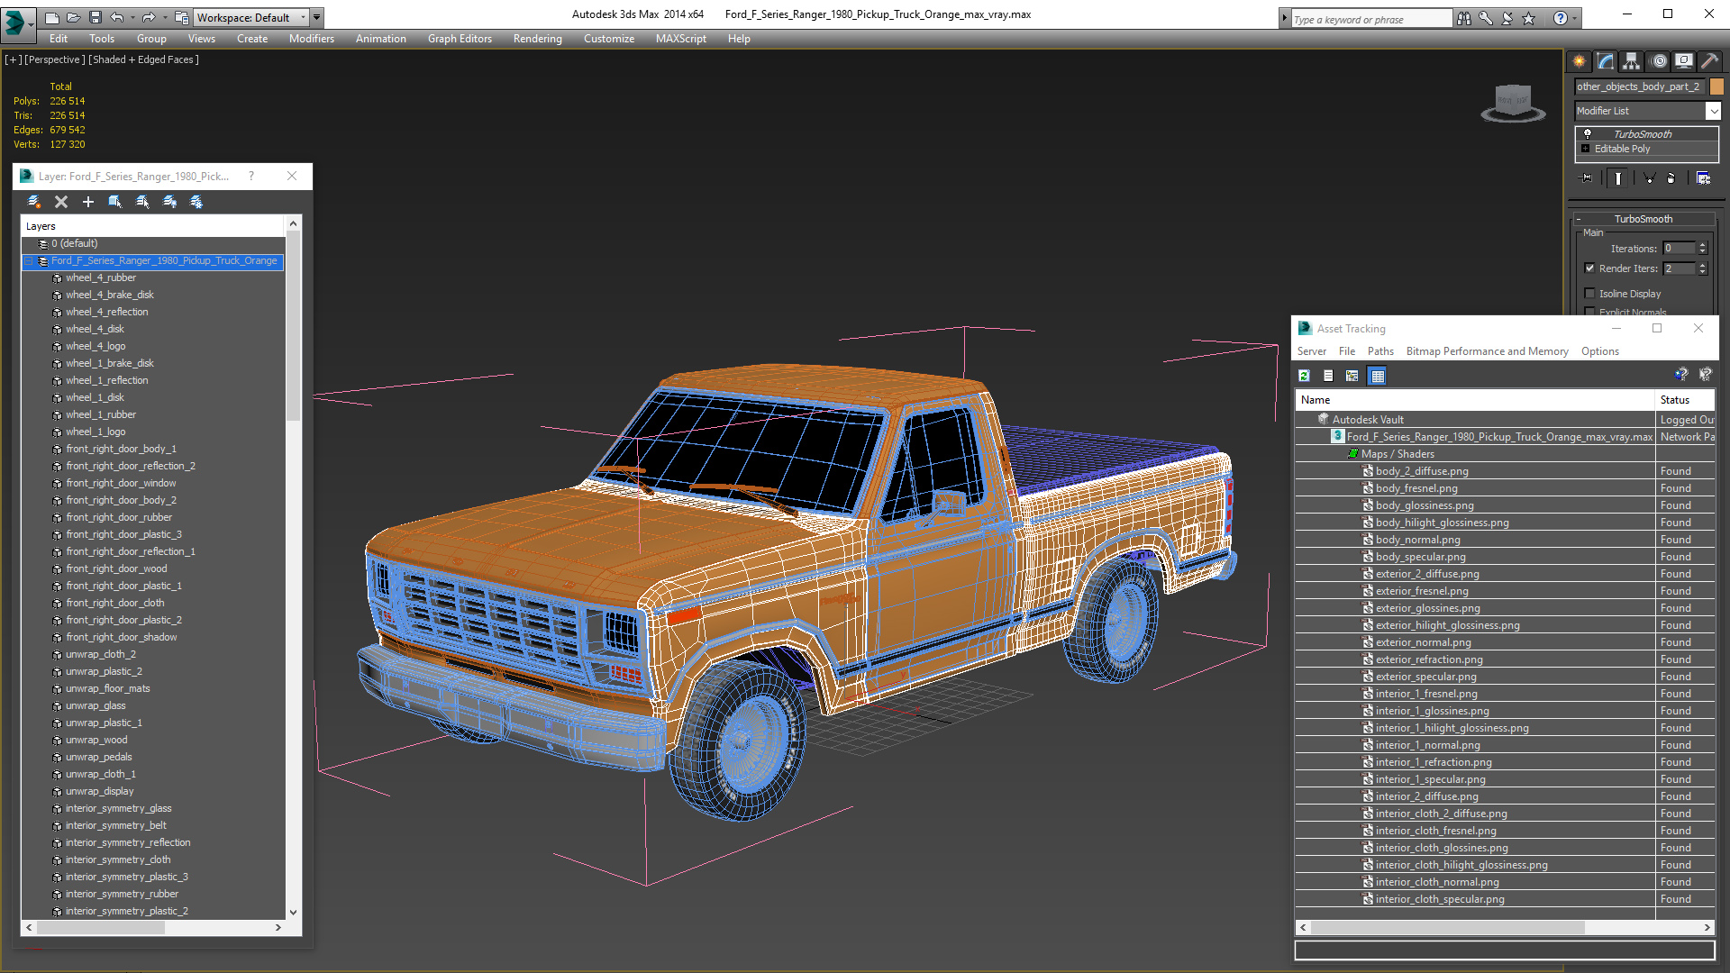Click New Scene icon in quick toolbar
Viewport: 1730px width, 973px height.
[52, 17]
